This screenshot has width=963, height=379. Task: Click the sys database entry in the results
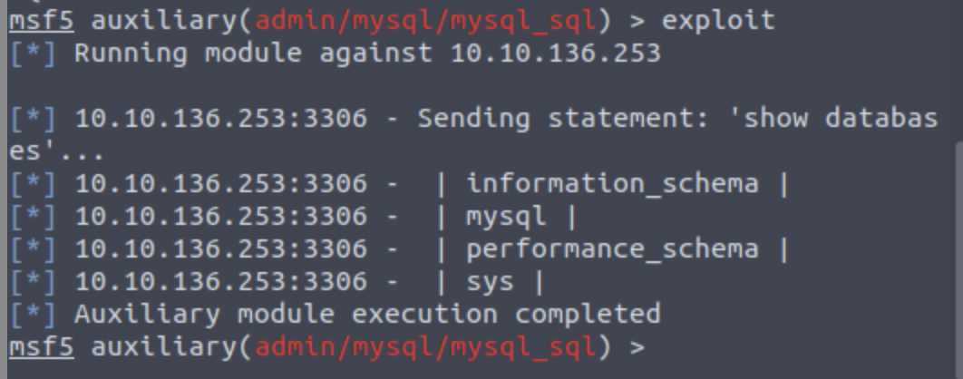(490, 282)
